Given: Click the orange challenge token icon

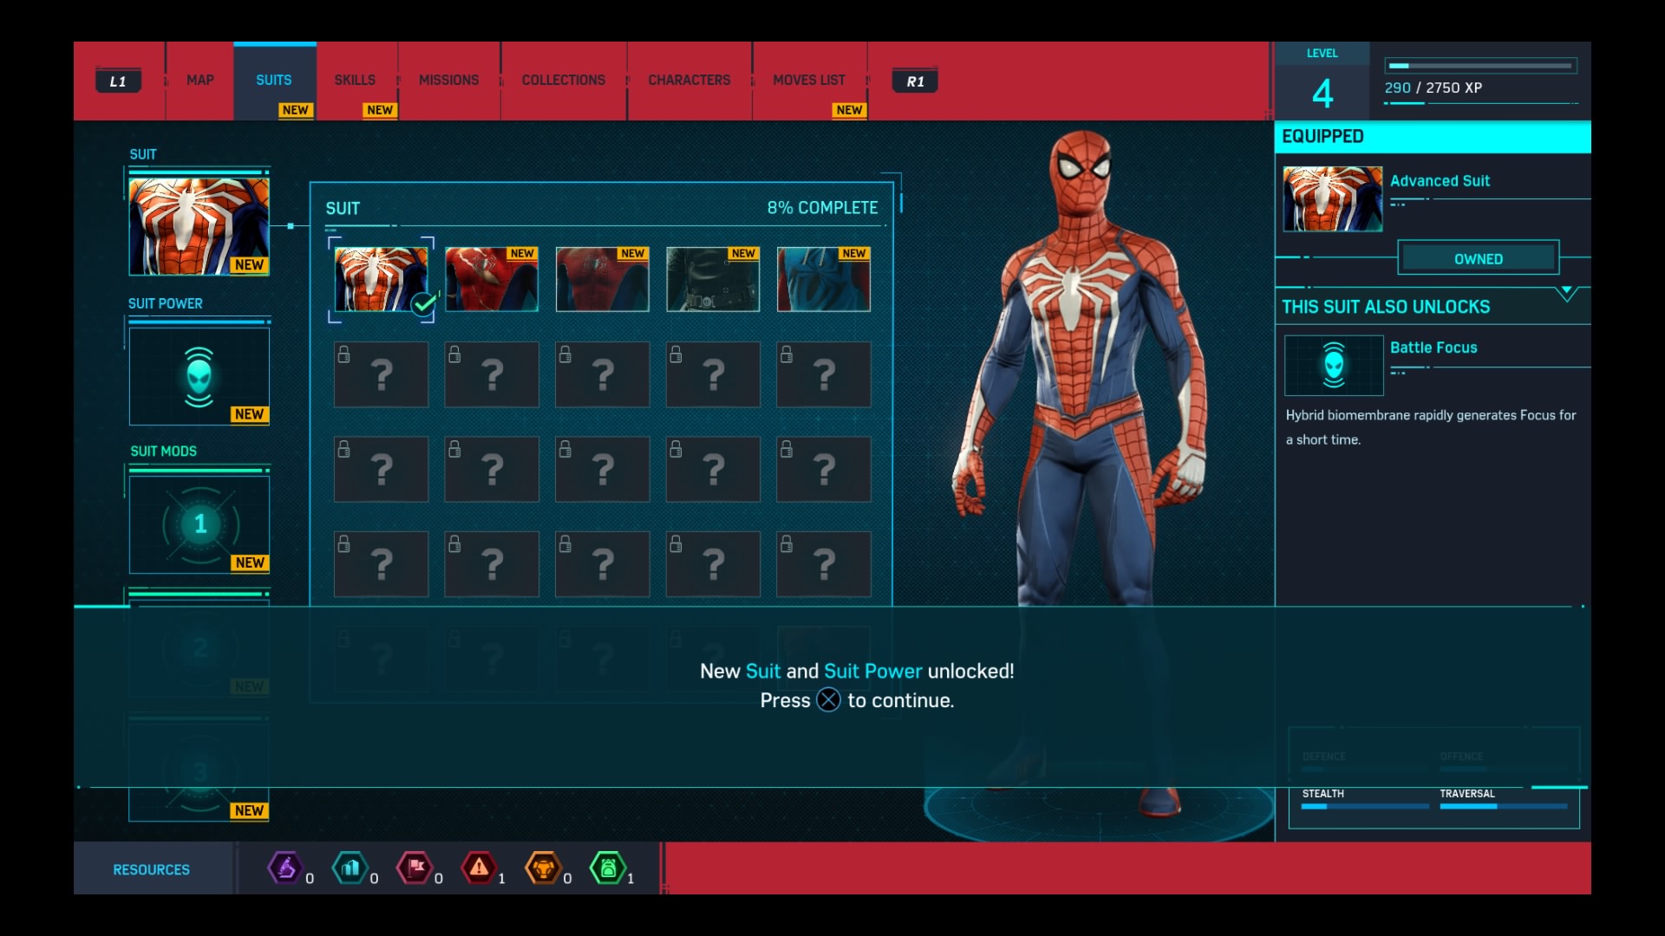Looking at the screenshot, I should coord(543,868).
